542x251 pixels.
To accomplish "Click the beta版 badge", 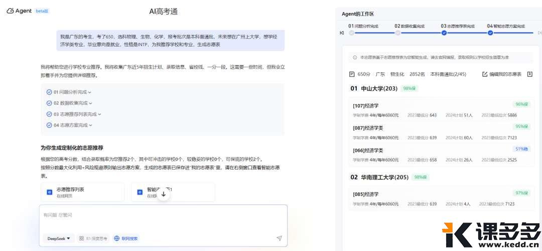I will tap(43, 11).
